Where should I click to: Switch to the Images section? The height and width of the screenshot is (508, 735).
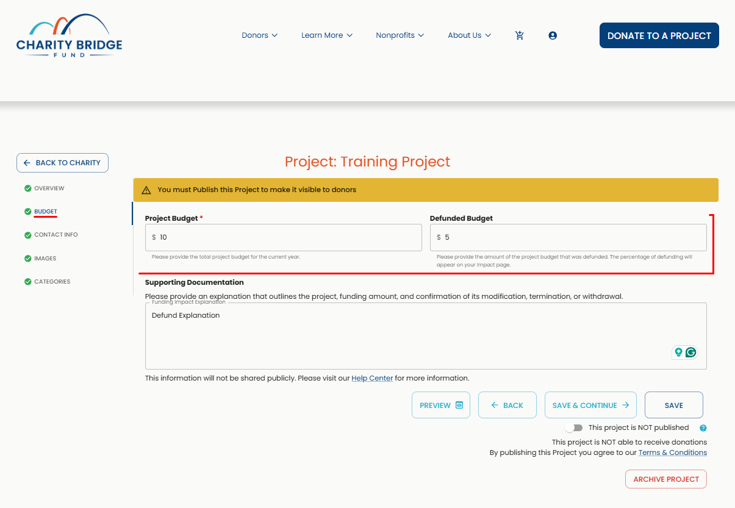tap(45, 259)
